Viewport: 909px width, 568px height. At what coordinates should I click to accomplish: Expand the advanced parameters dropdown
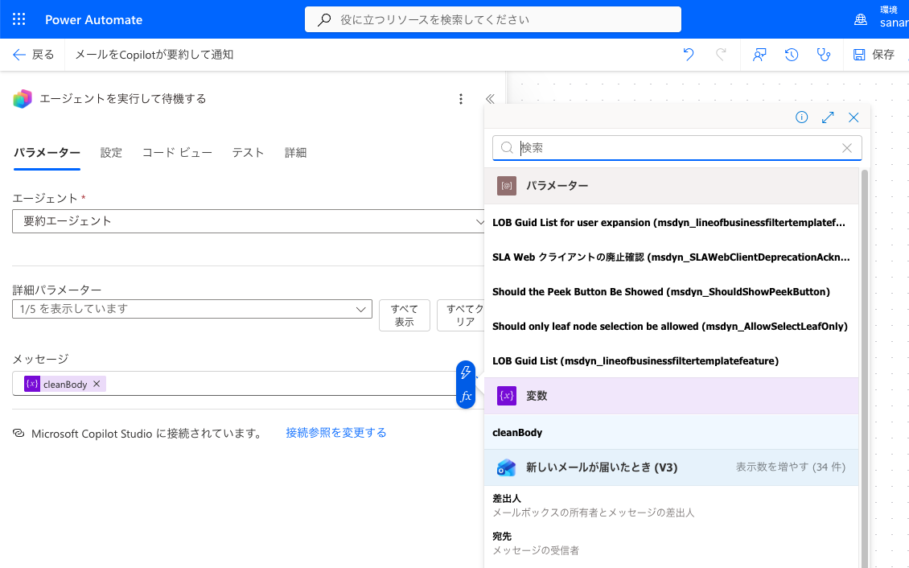(192, 309)
